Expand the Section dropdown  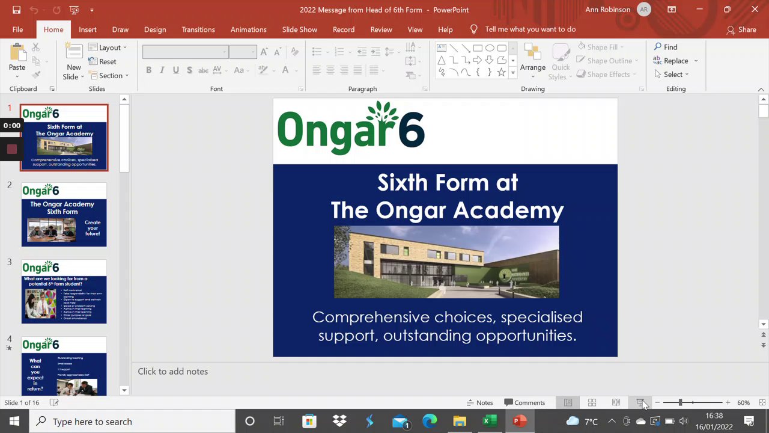click(109, 75)
